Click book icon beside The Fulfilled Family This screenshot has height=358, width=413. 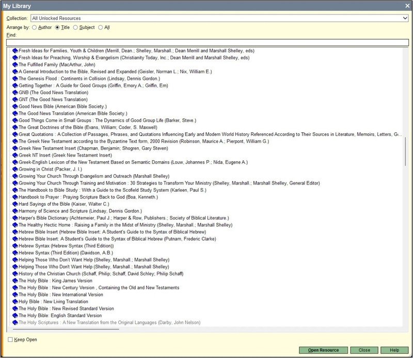point(15,65)
